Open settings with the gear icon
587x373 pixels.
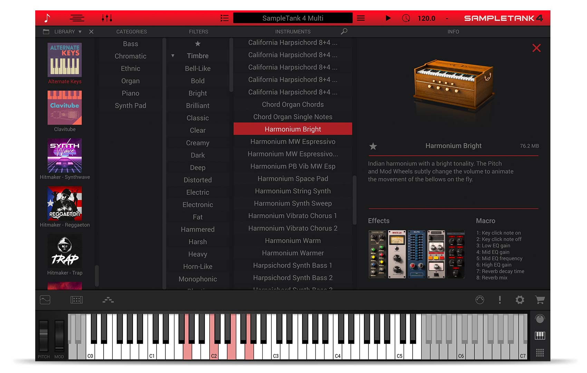(520, 300)
